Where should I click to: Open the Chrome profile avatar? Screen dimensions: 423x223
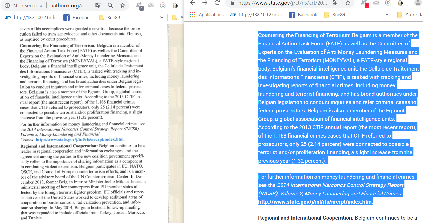pyautogui.click(x=418, y=3)
